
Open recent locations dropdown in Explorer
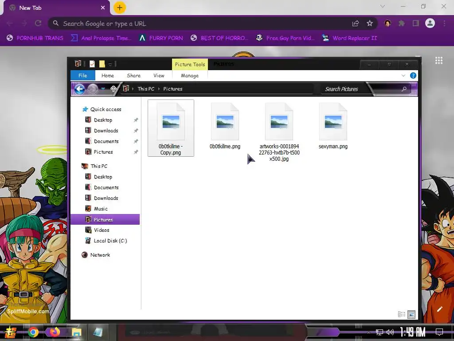click(103, 89)
